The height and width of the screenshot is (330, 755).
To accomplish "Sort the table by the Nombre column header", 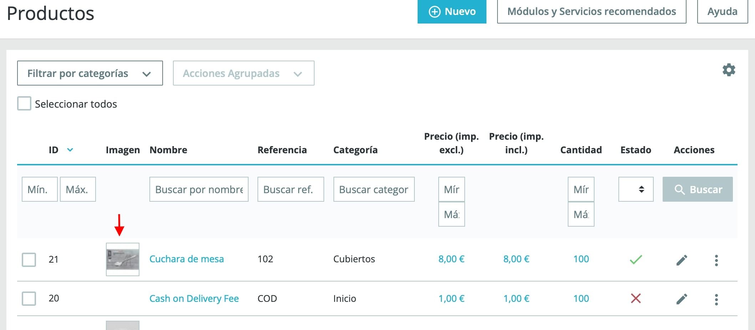I will click(168, 150).
